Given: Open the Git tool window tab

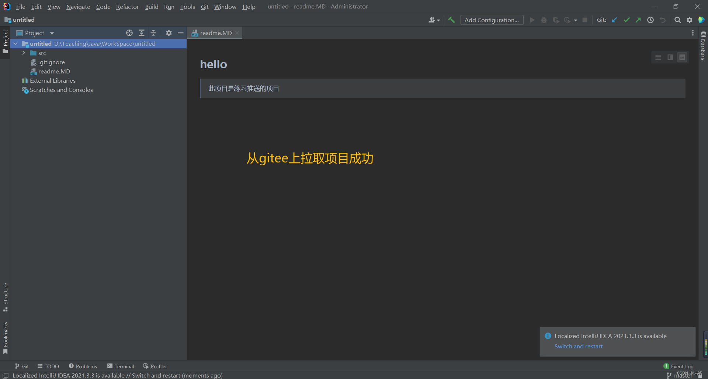Looking at the screenshot, I should click(x=22, y=366).
